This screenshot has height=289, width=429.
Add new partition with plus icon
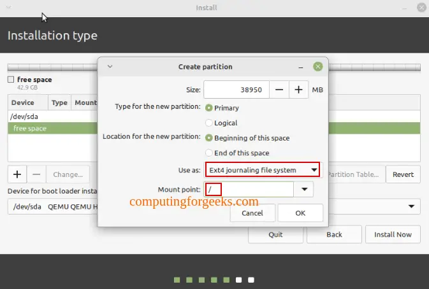(17, 174)
